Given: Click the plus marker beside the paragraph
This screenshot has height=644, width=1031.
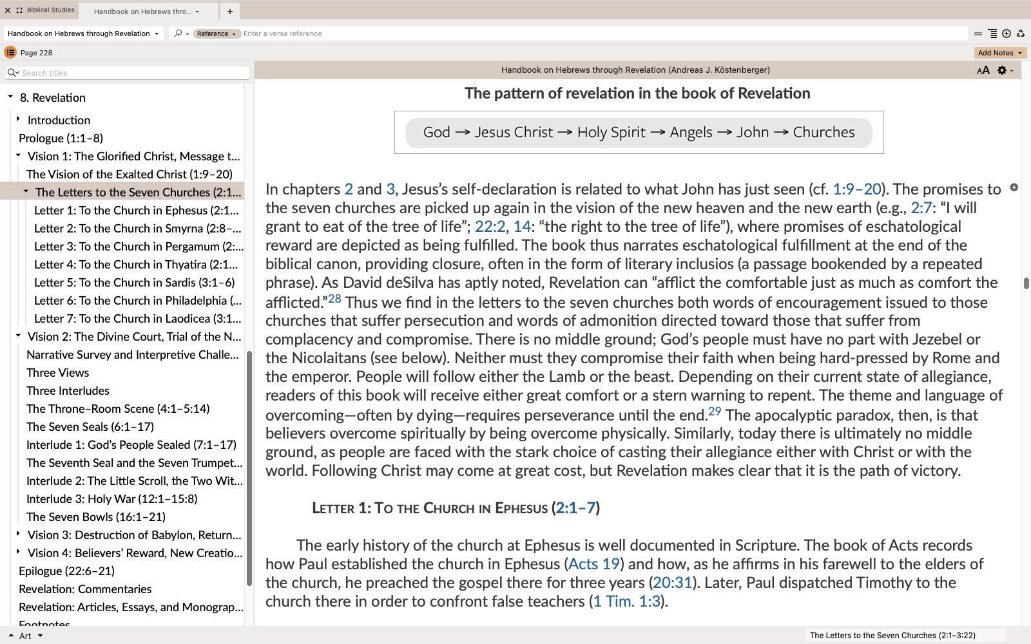Looking at the screenshot, I should (1014, 187).
